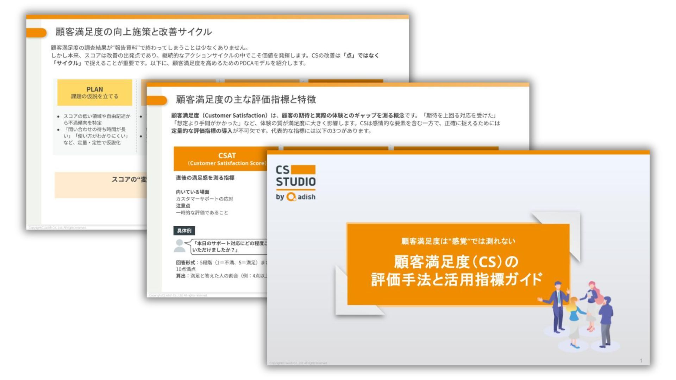Click the paragraph beginning 顧客満足度（Customer Satisfaction）は

tap(336, 123)
